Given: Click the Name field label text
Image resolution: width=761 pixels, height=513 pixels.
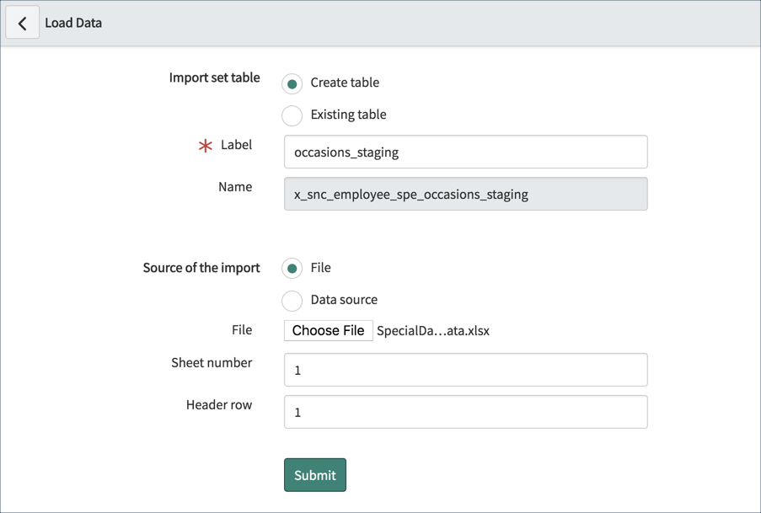Looking at the screenshot, I should click(235, 187).
